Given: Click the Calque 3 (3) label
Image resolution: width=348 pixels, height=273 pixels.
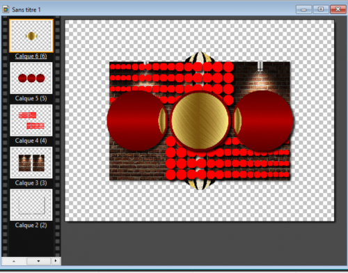Looking at the screenshot, I should 31,183.
